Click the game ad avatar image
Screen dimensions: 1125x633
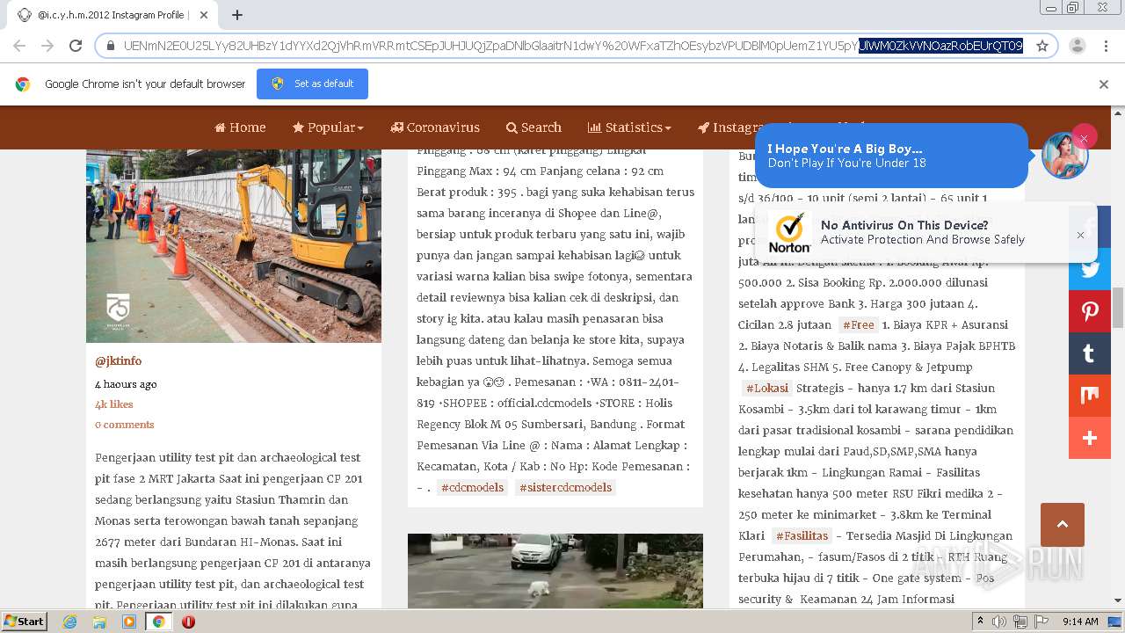tap(1064, 156)
